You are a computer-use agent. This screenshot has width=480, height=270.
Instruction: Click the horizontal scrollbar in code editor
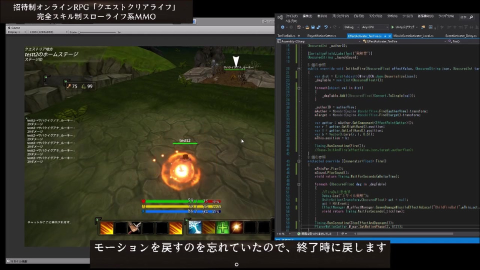click(x=405, y=234)
